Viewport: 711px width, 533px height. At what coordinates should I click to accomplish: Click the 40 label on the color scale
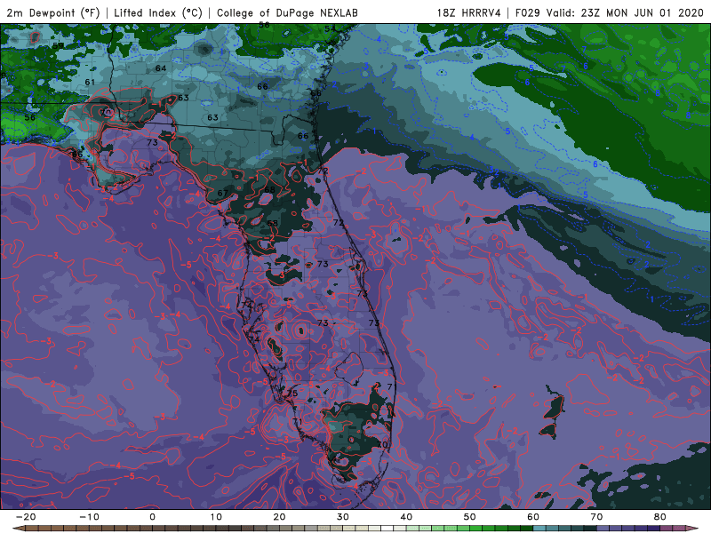pyautogui.click(x=406, y=517)
